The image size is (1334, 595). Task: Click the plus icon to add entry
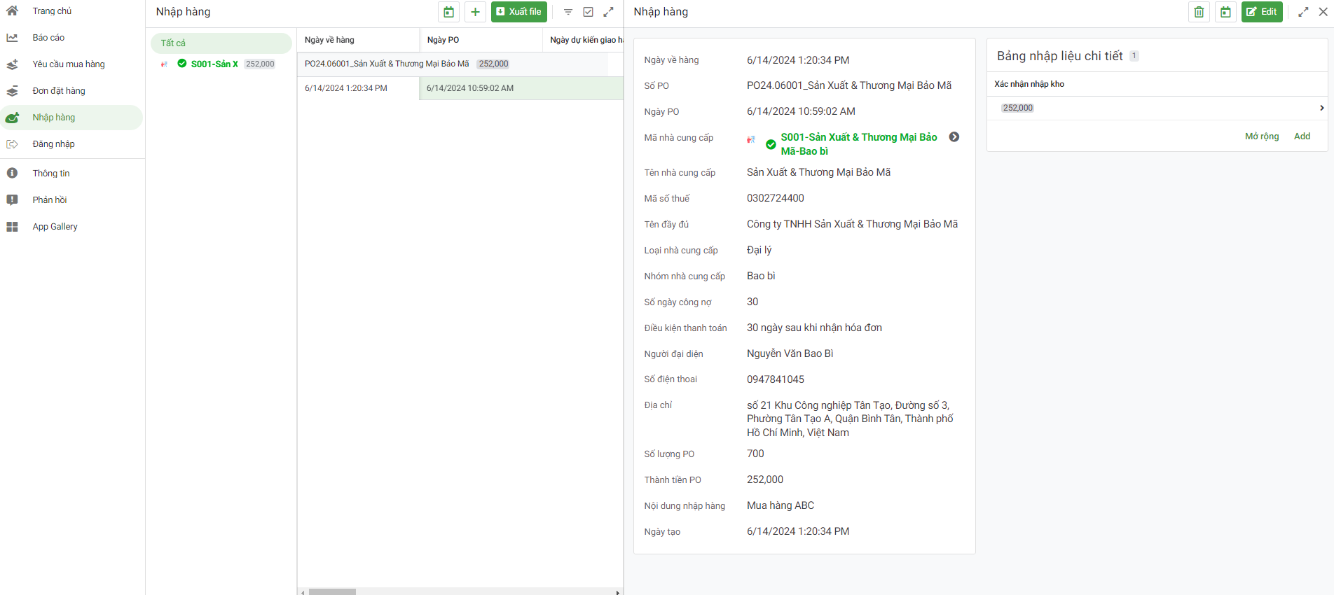tap(475, 12)
